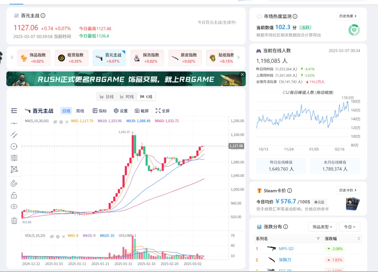The image size is (378, 272).
Task: Enter 全屏 fullscreen mode
Action: tap(163, 111)
